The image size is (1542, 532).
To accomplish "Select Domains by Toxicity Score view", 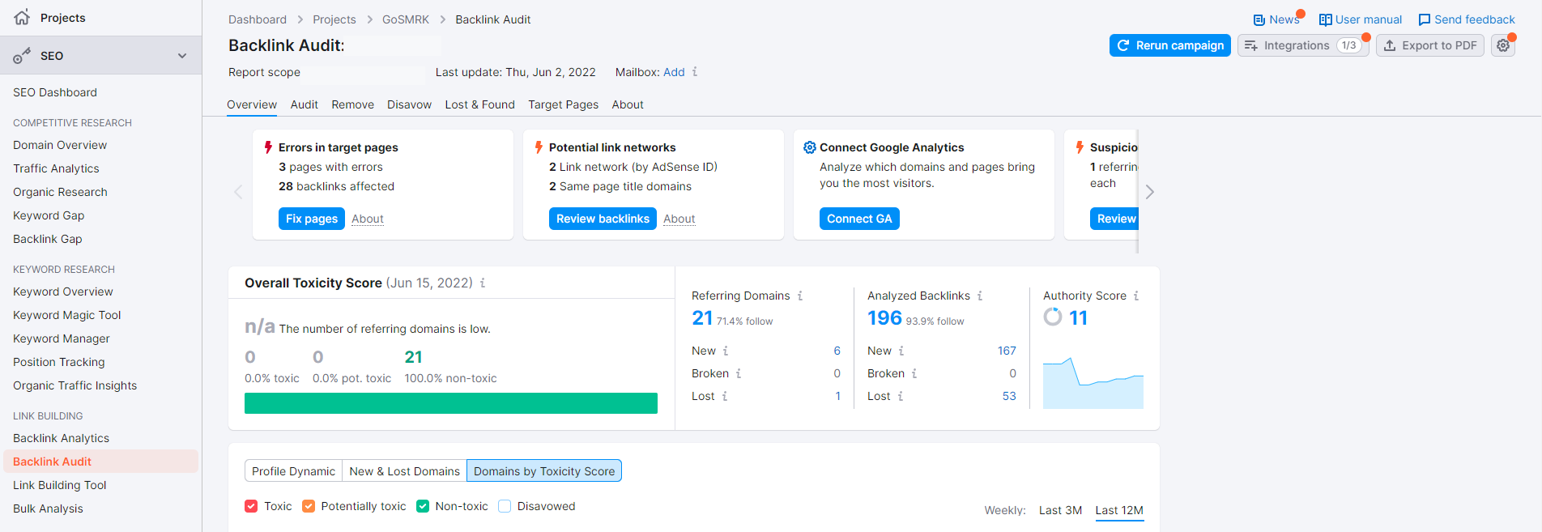I will 544,471.
